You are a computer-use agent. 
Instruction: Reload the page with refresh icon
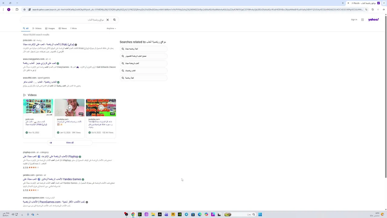(x=372, y=9)
